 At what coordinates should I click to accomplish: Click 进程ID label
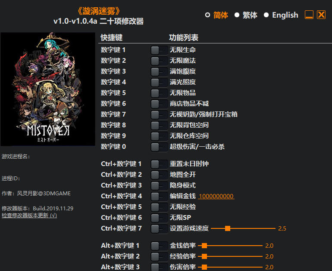(11, 179)
